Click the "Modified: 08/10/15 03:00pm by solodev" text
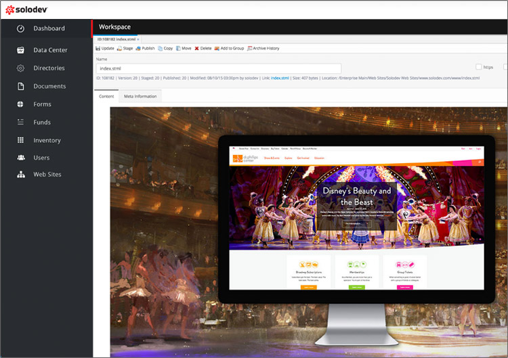The width and height of the screenshot is (508, 358). [x=224, y=78]
